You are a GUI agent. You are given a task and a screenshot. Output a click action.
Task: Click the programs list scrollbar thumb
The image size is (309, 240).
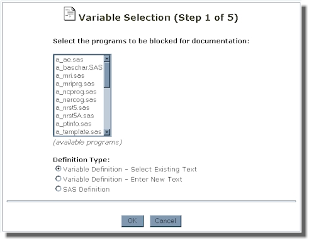pyautogui.click(x=107, y=75)
